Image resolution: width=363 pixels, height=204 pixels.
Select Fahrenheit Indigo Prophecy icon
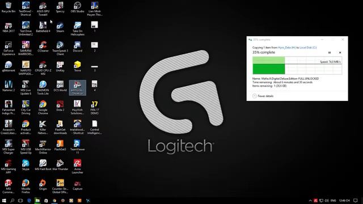(9, 108)
